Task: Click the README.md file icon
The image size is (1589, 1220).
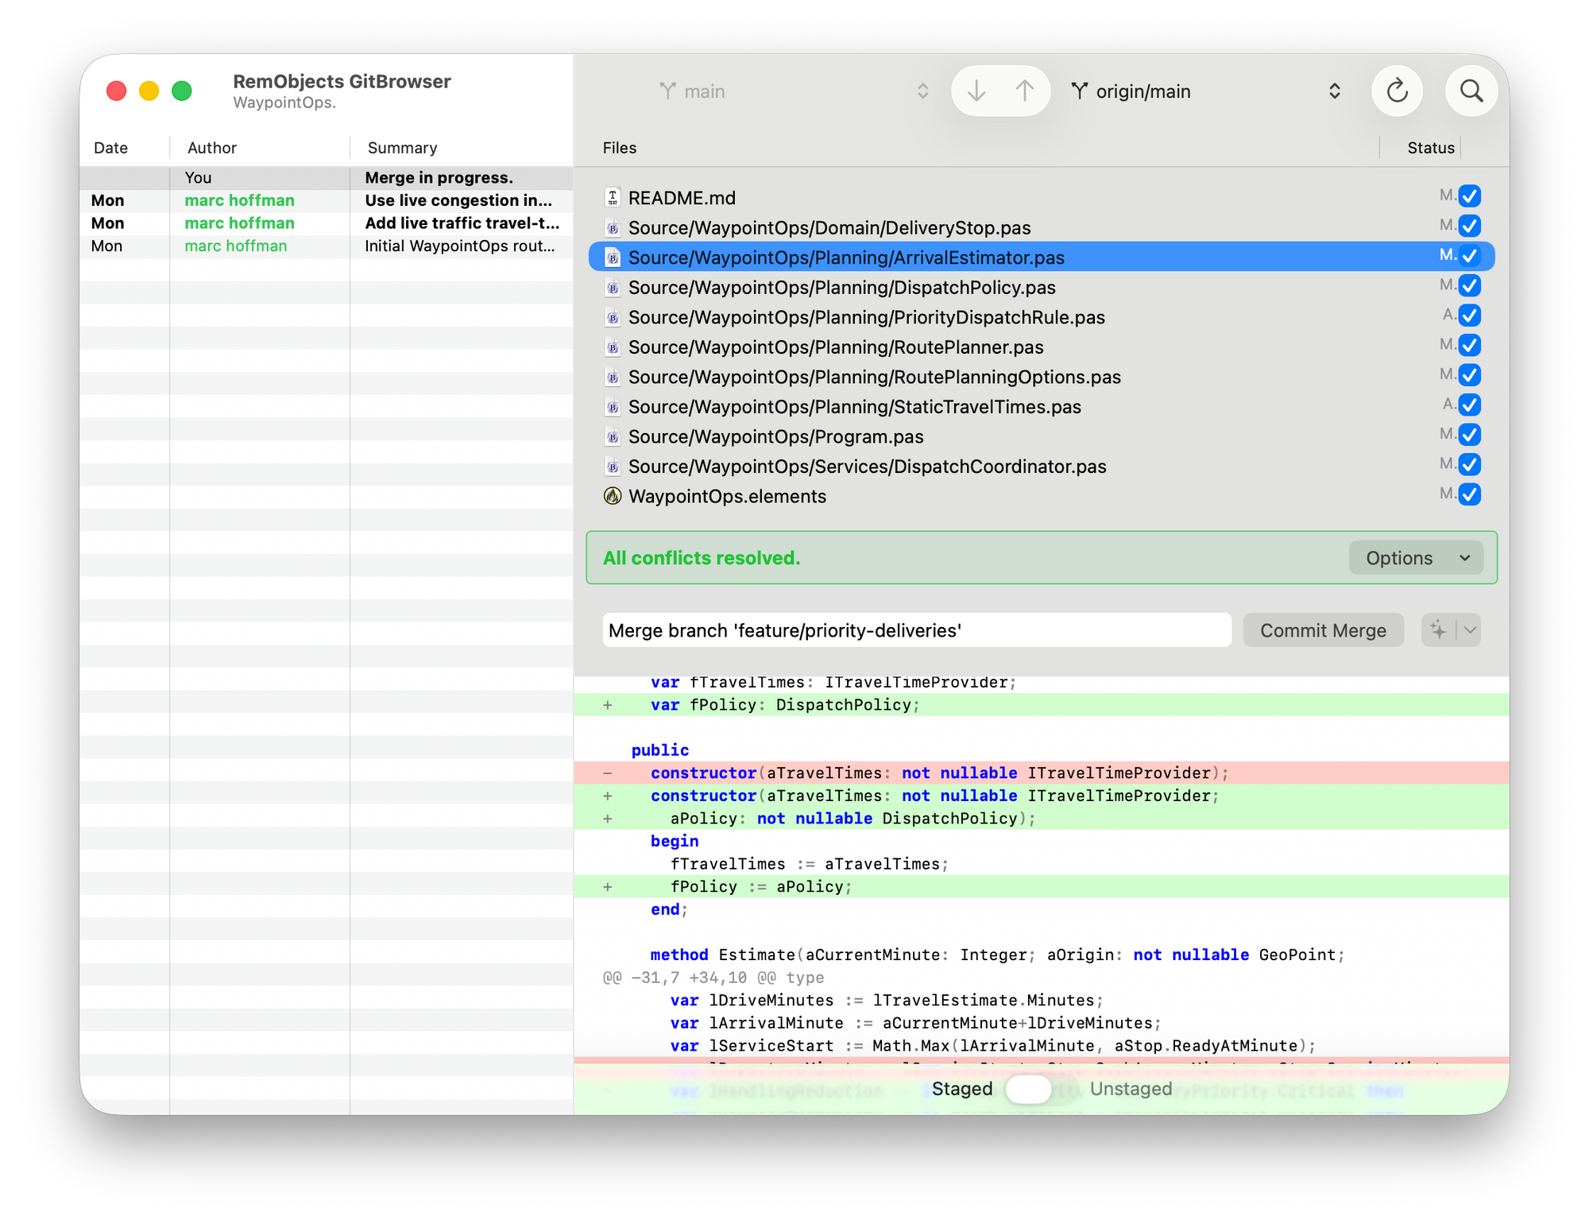Action: pyautogui.click(x=613, y=198)
